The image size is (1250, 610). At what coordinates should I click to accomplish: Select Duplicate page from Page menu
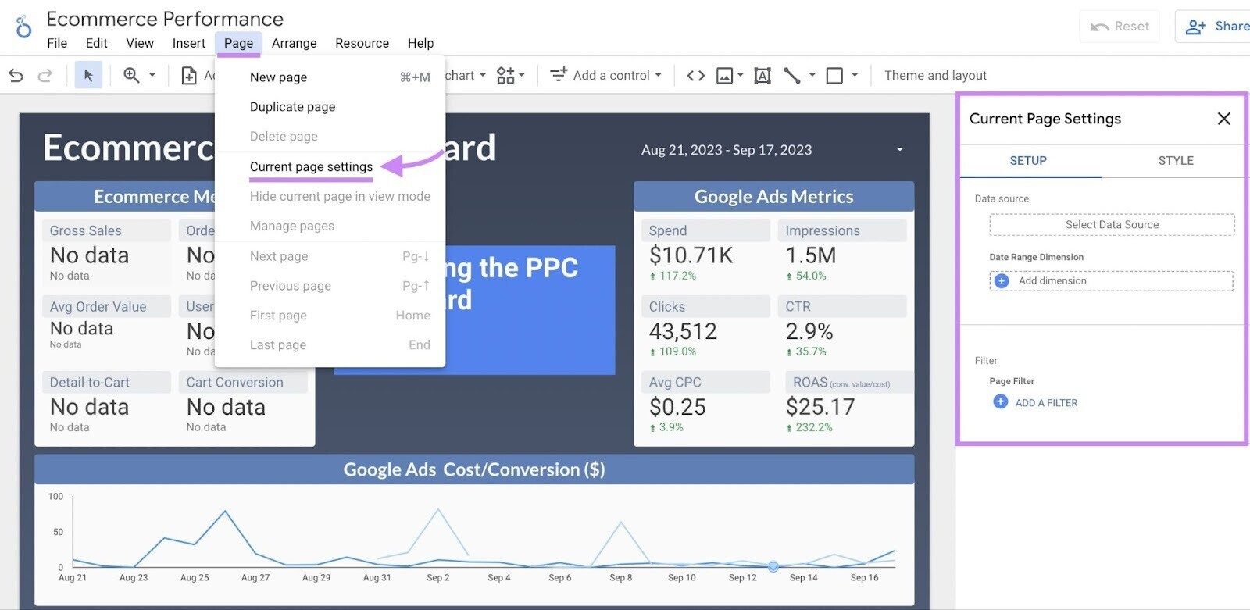[292, 107]
